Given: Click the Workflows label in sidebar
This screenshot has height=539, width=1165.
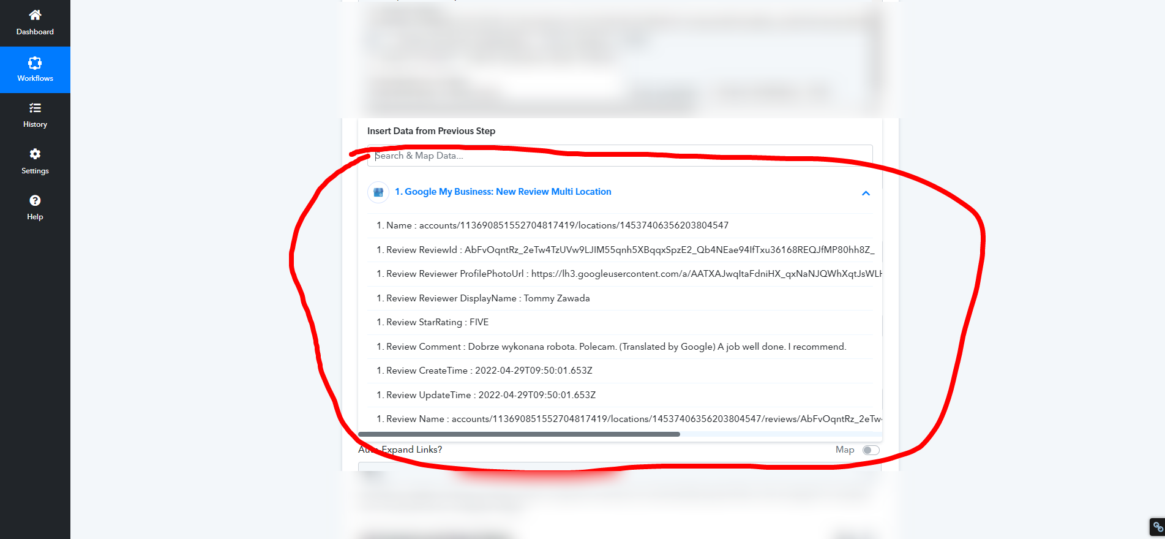Looking at the screenshot, I should (x=35, y=78).
